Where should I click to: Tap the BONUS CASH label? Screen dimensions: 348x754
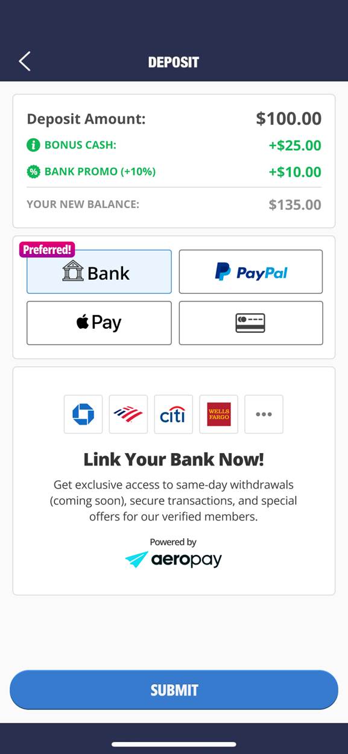pyautogui.click(x=80, y=145)
